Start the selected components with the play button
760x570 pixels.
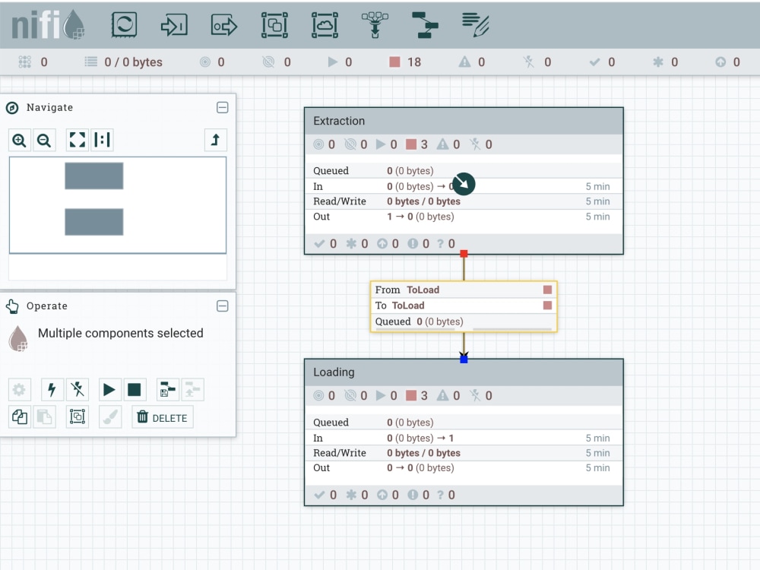[x=109, y=389]
